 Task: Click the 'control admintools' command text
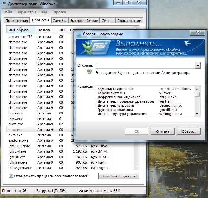click(175, 89)
